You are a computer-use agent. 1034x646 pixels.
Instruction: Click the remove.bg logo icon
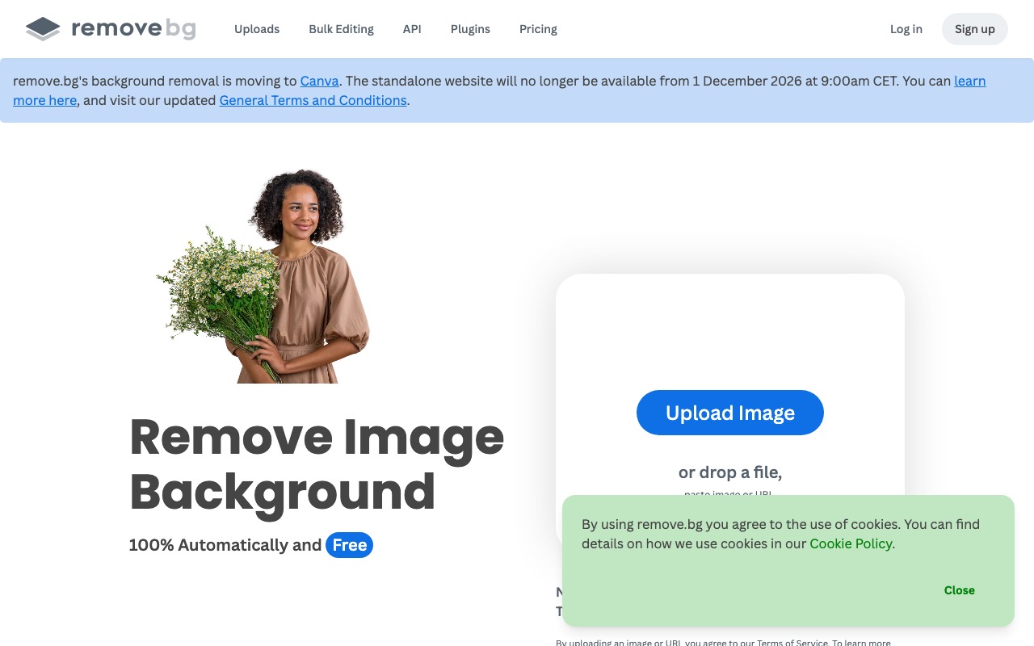43,29
